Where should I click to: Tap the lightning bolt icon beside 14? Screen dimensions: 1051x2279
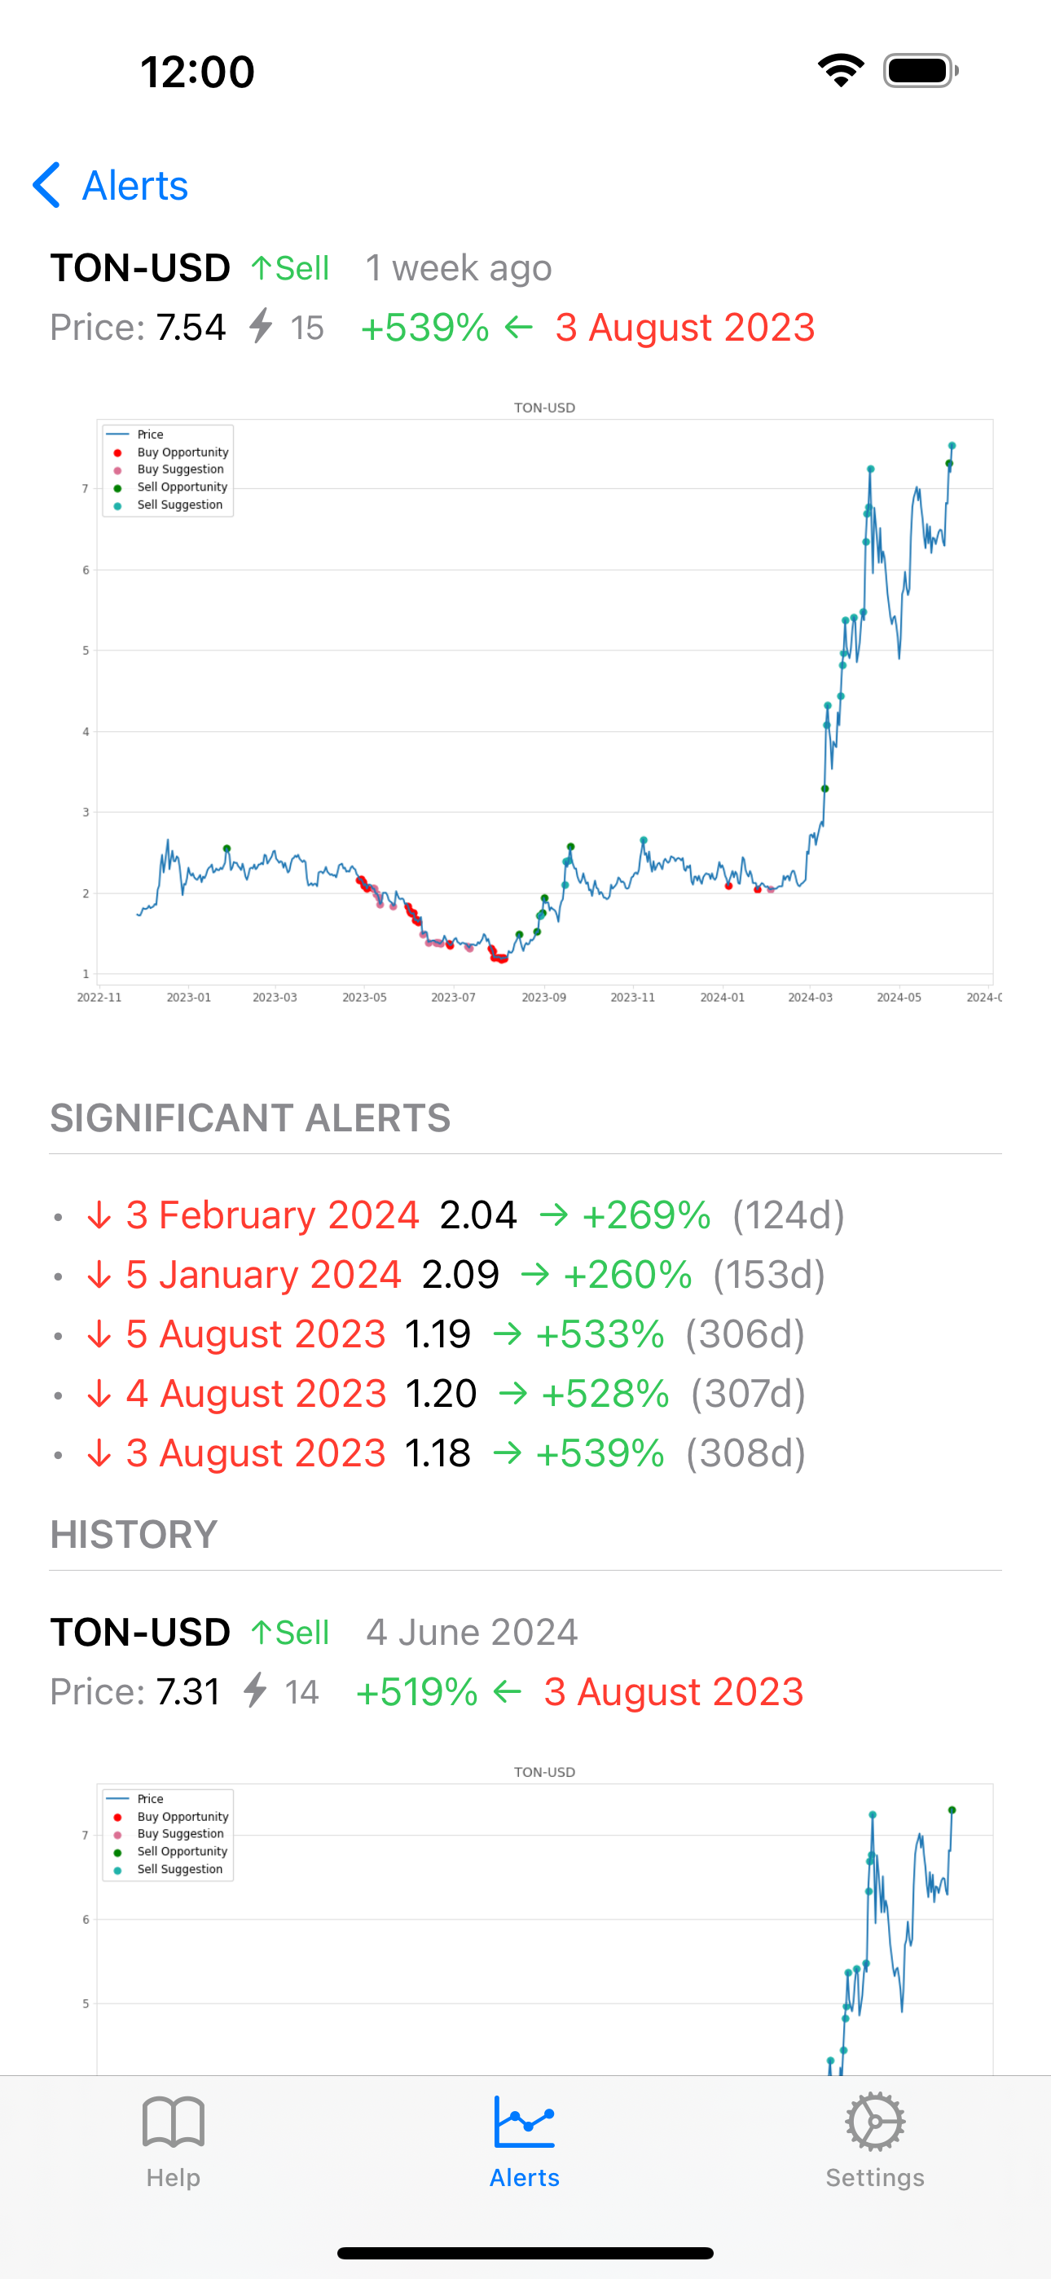pyautogui.click(x=255, y=1691)
